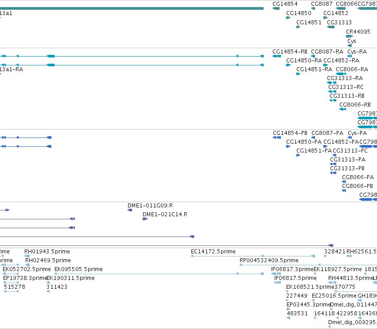377x329 pixels.
Task: Select protein CG14851-PA
Action: pos(314,151)
